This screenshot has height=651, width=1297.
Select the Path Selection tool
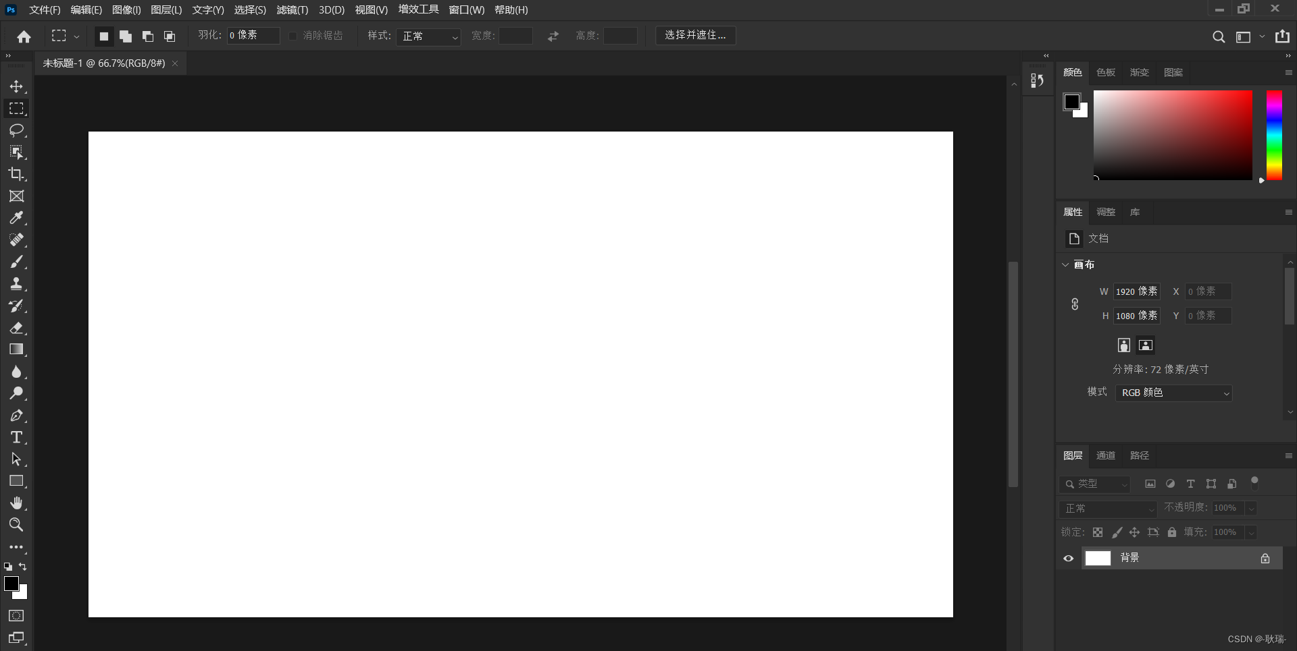[16, 459]
